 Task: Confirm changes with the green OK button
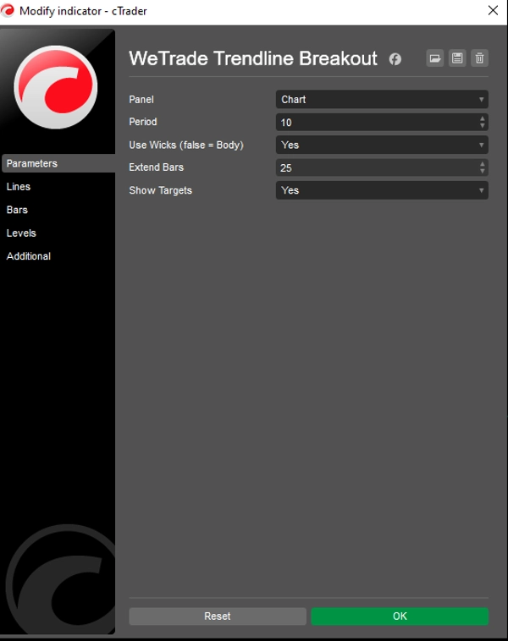tap(400, 616)
